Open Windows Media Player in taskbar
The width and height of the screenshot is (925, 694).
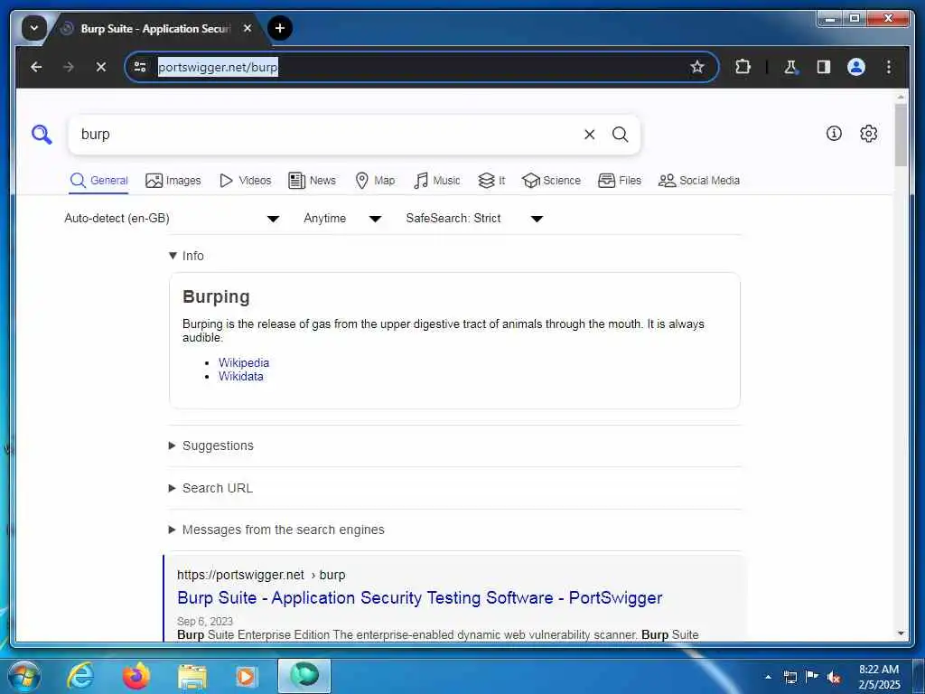click(x=246, y=676)
